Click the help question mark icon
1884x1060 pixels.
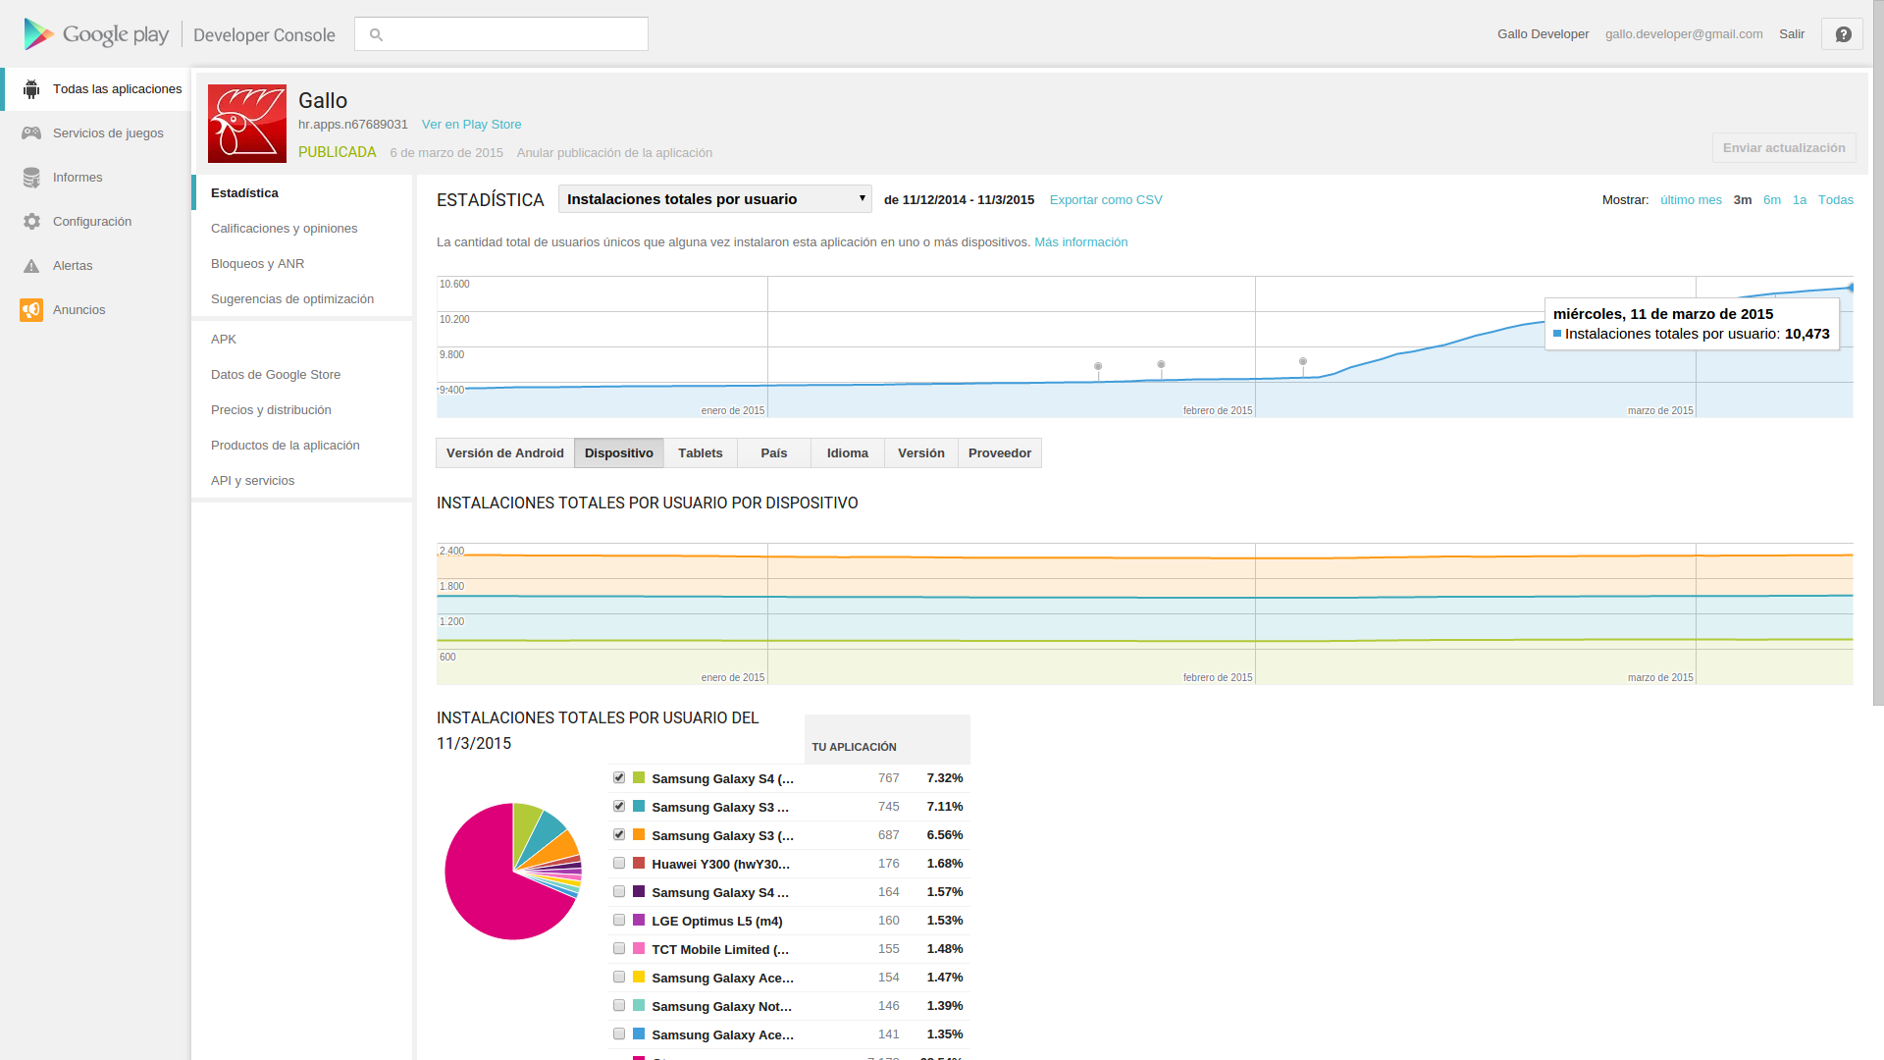(1843, 34)
